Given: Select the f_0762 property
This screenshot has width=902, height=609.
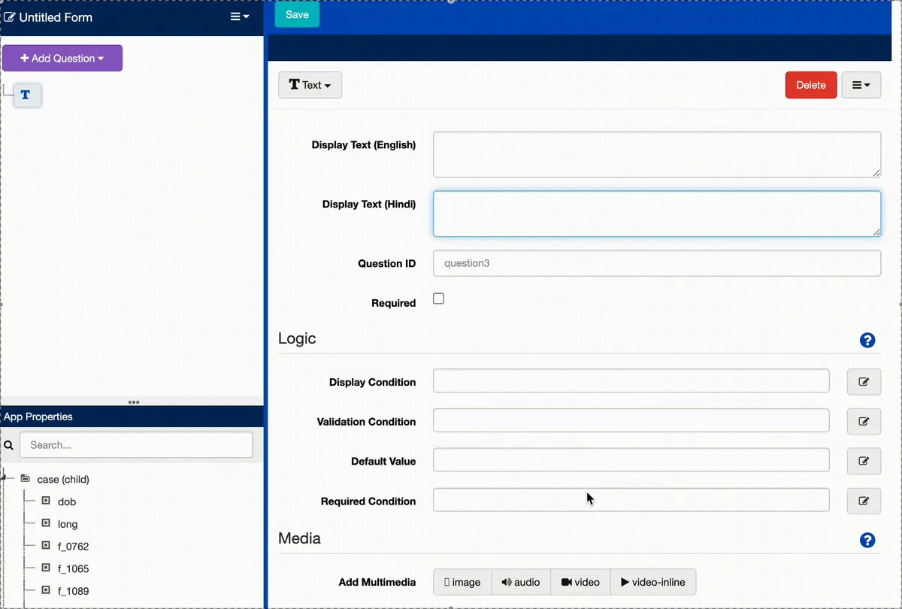Looking at the screenshot, I should pyautogui.click(x=74, y=547).
